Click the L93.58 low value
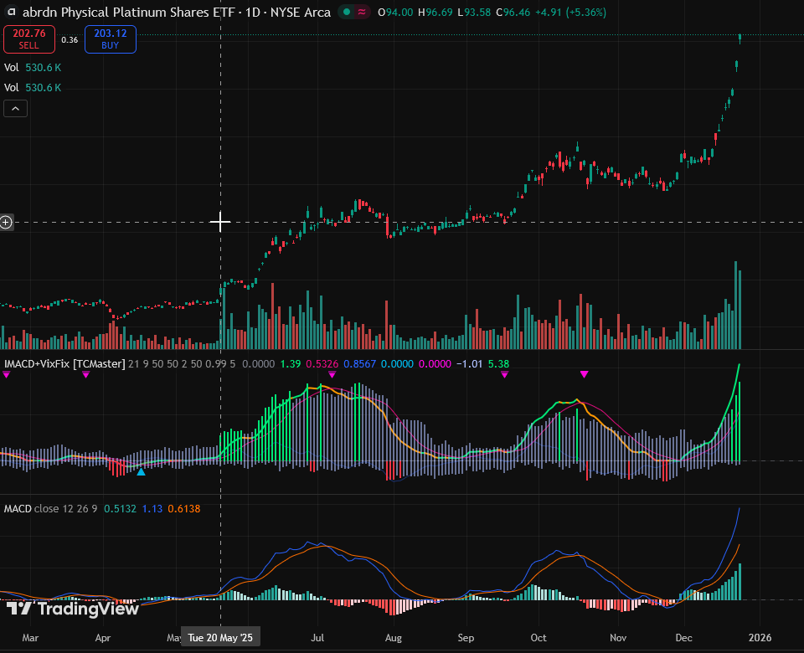 [474, 13]
